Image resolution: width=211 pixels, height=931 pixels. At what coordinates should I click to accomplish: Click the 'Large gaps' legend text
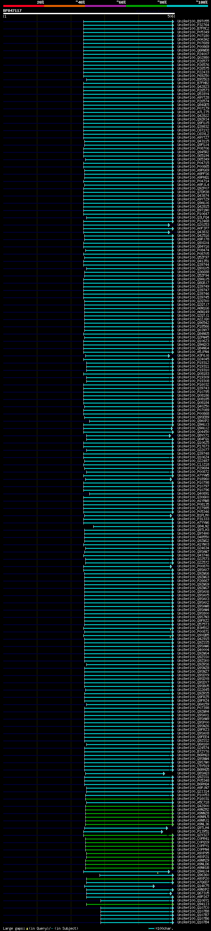14,928
